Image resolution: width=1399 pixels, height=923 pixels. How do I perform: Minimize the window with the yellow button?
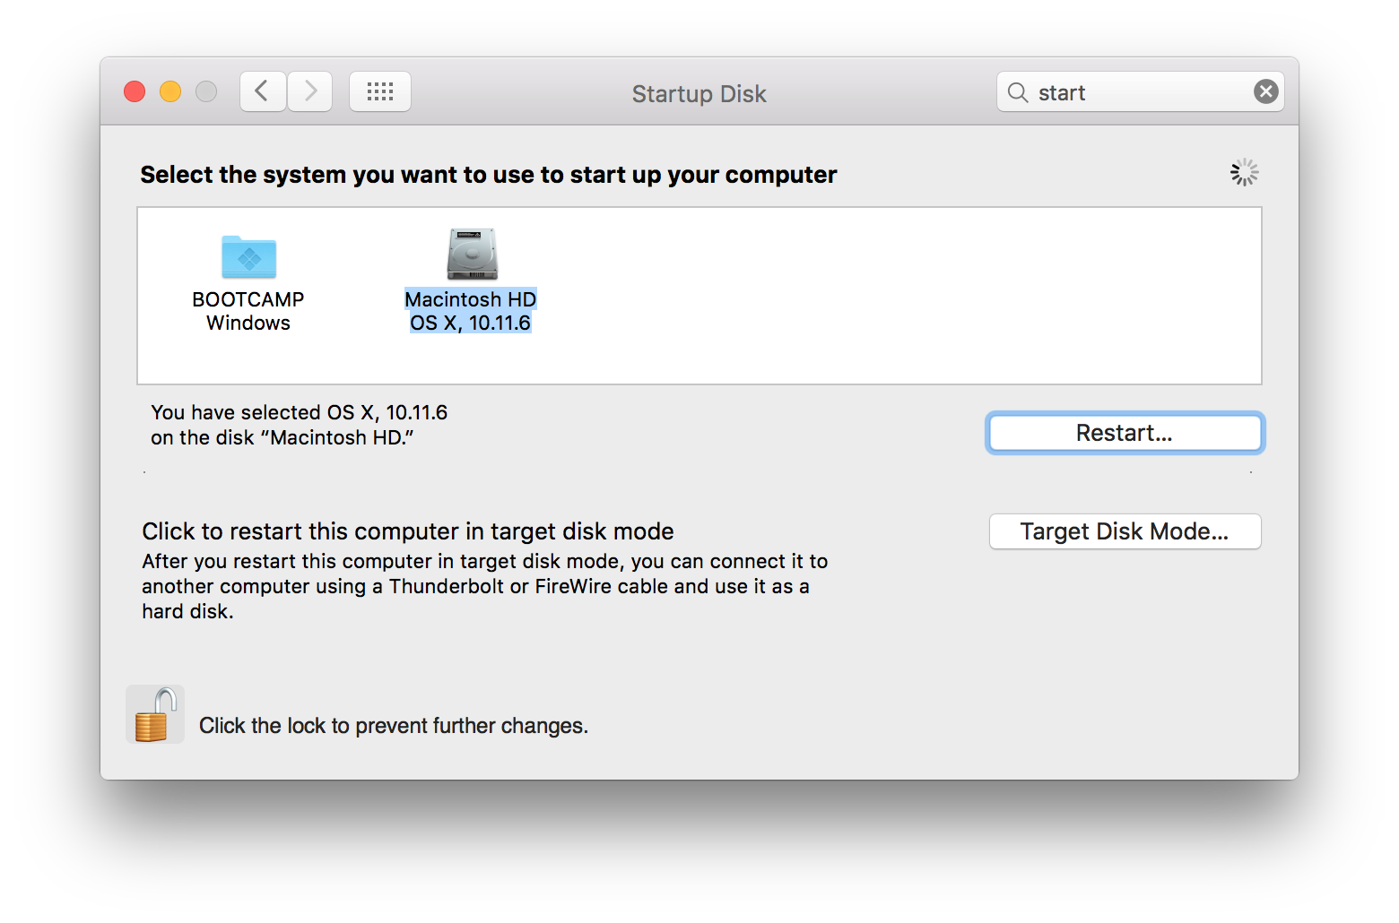pos(170,91)
